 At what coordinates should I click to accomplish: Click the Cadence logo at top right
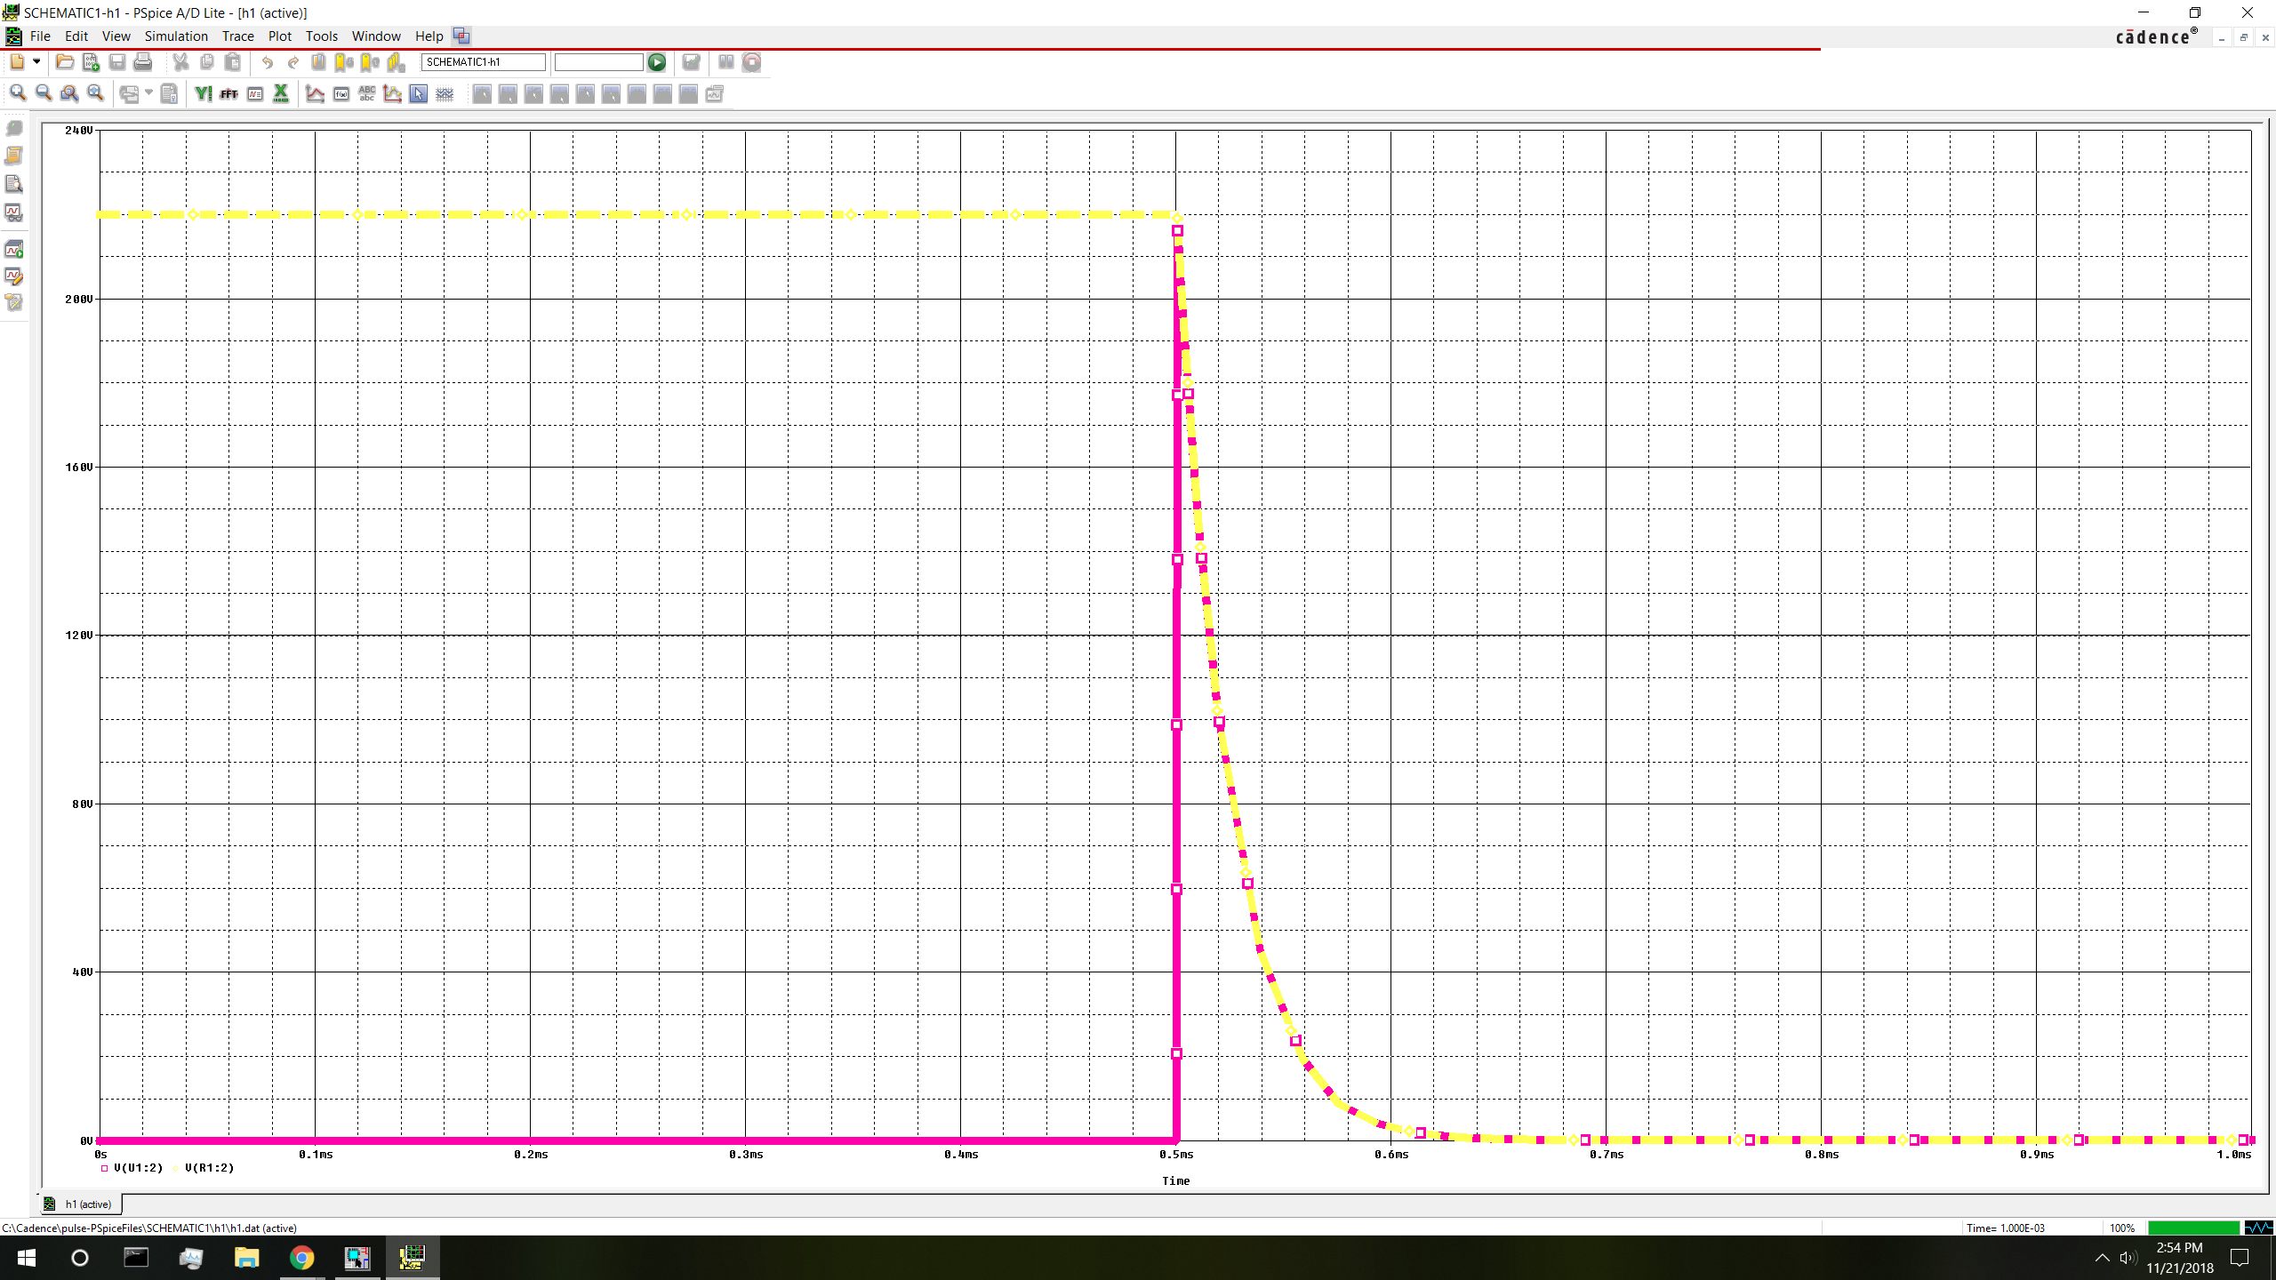(2156, 36)
